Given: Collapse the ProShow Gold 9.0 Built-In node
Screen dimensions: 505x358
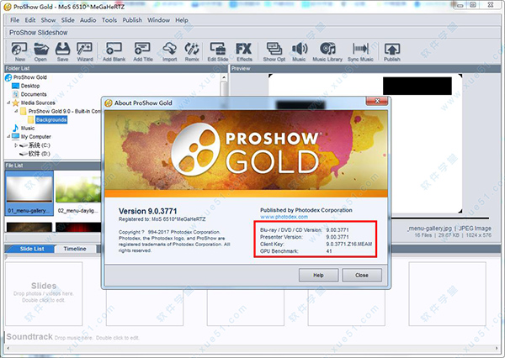Looking at the screenshot, I should [x=16, y=111].
